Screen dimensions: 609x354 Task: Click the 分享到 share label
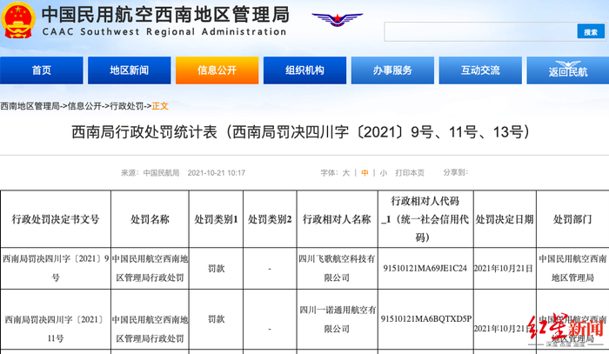pos(456,172)
